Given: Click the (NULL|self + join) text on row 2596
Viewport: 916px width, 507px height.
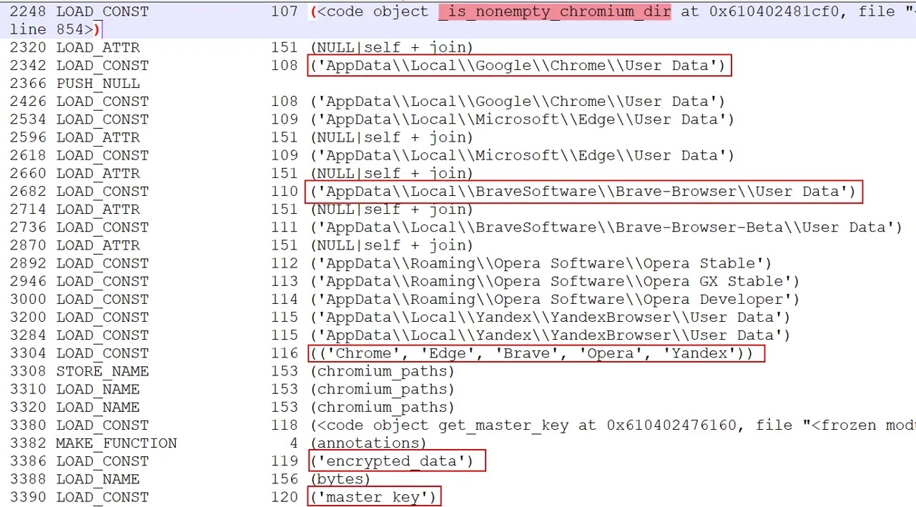Looking at the screenshot, I should pos(392,137).
